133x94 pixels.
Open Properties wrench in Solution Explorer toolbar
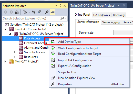pos(47,12)
